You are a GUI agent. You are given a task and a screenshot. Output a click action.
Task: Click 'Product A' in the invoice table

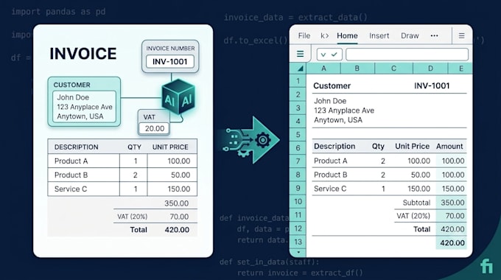(x=71, y=161)
